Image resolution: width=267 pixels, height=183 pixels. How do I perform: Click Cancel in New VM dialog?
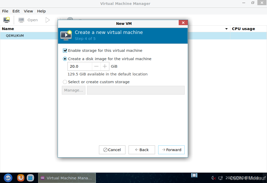click(x=112, y=150)
